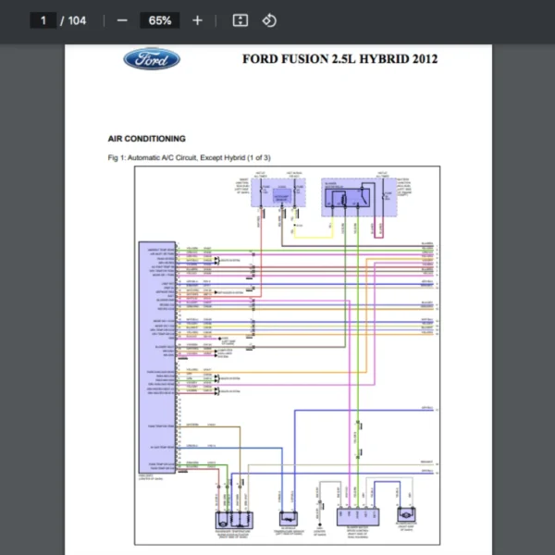Viewport: 555px width, 555px height.
Task: Click the current page number field
Action: (43, 20)
